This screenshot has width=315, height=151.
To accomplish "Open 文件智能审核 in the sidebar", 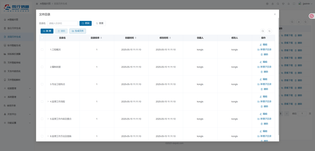I will point(17,63).
